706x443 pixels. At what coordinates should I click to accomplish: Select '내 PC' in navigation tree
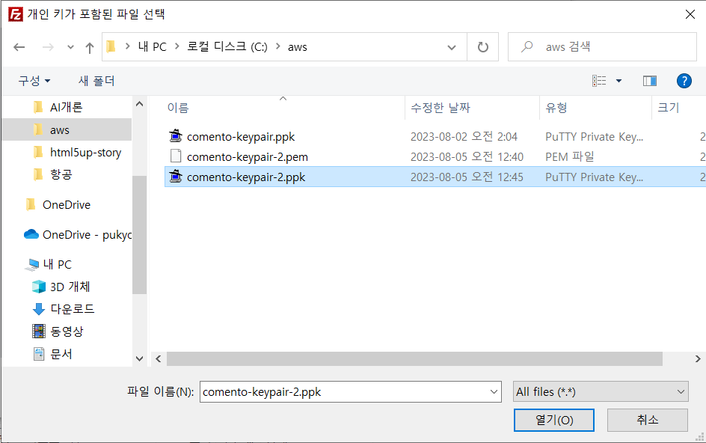(58, 264)
